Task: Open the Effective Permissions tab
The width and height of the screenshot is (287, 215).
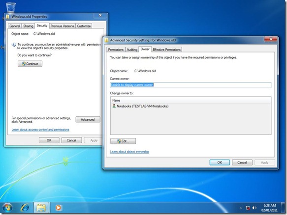Action: pos(166,50)
